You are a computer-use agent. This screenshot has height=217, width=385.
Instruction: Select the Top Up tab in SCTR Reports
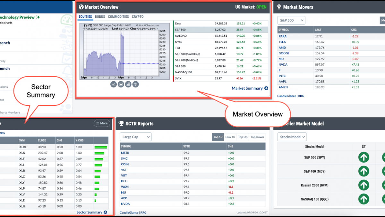243,137
